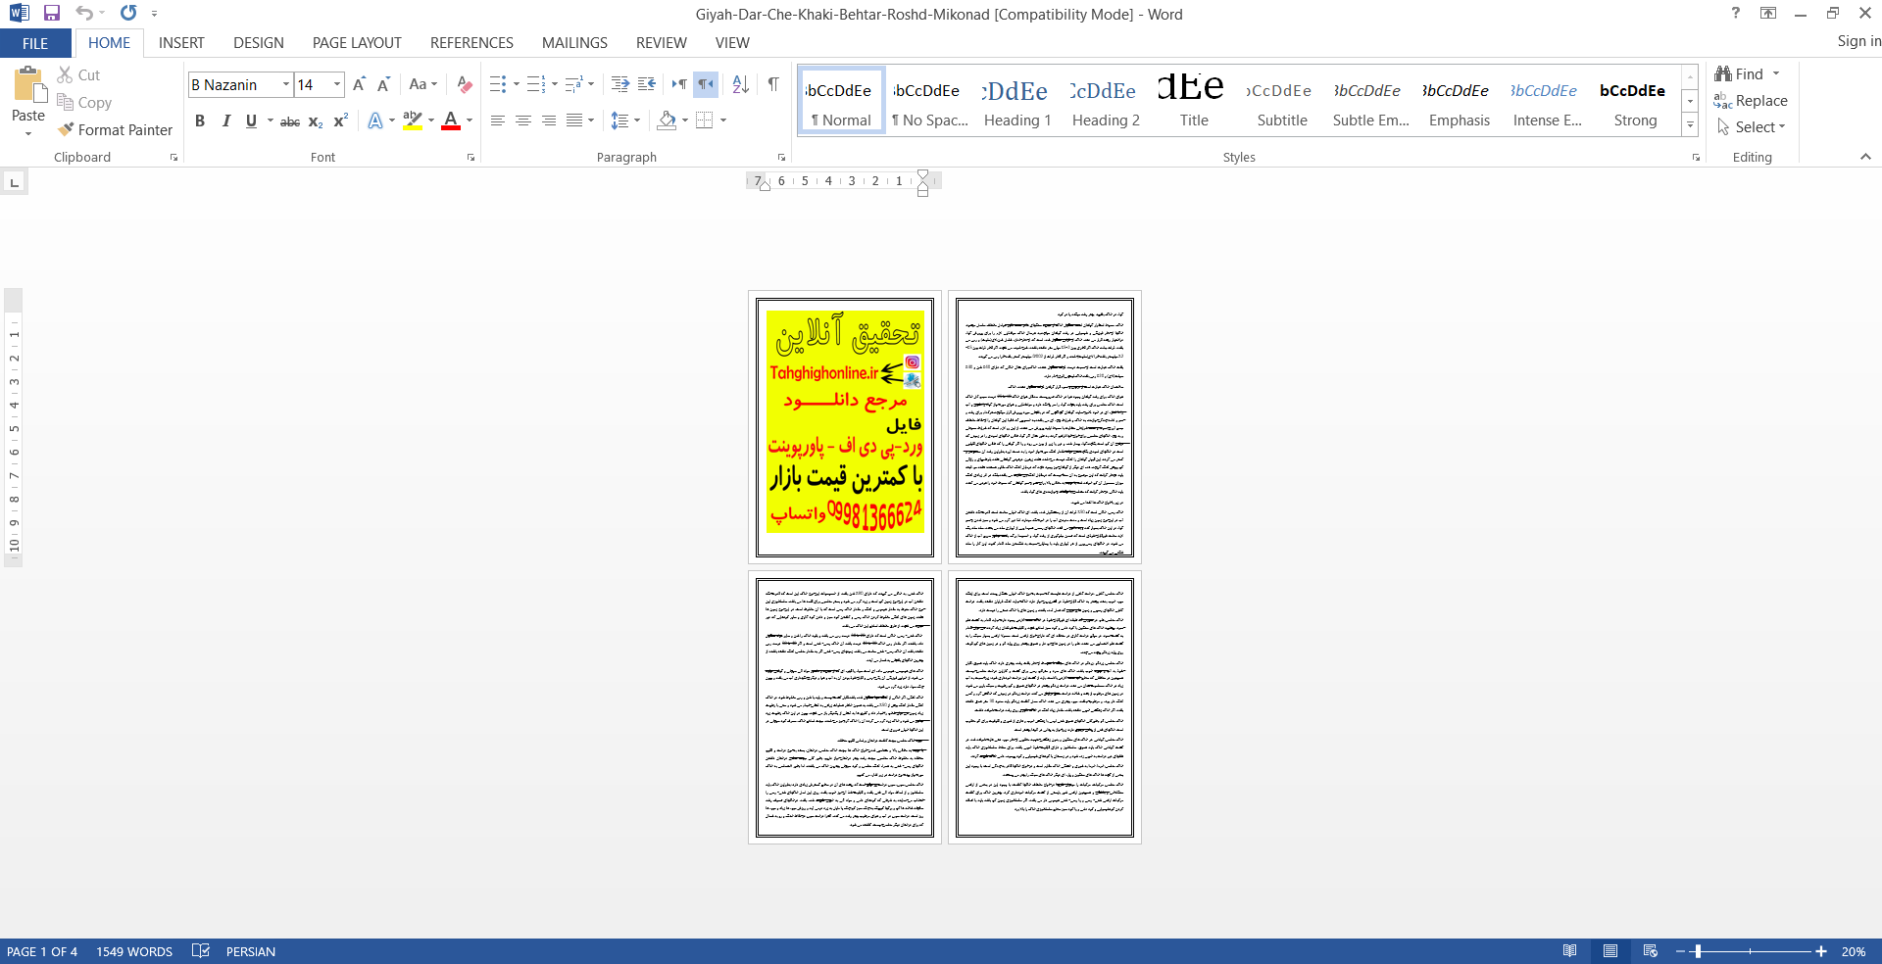Click the red Font Color button
Screen dimensions: 1882x964
point(451,120)
